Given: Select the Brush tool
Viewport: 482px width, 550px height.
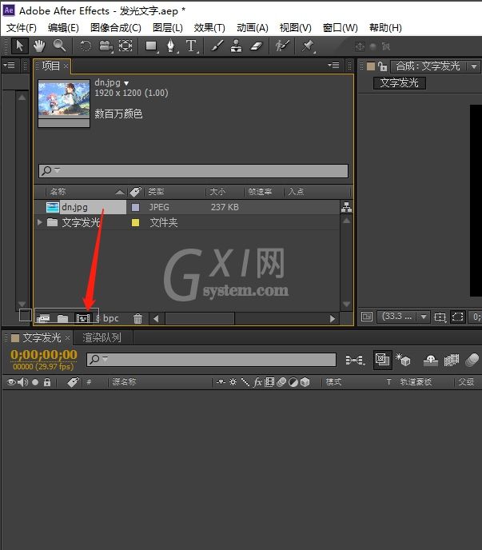Looking at the screenshot, I should coord(217,46).
